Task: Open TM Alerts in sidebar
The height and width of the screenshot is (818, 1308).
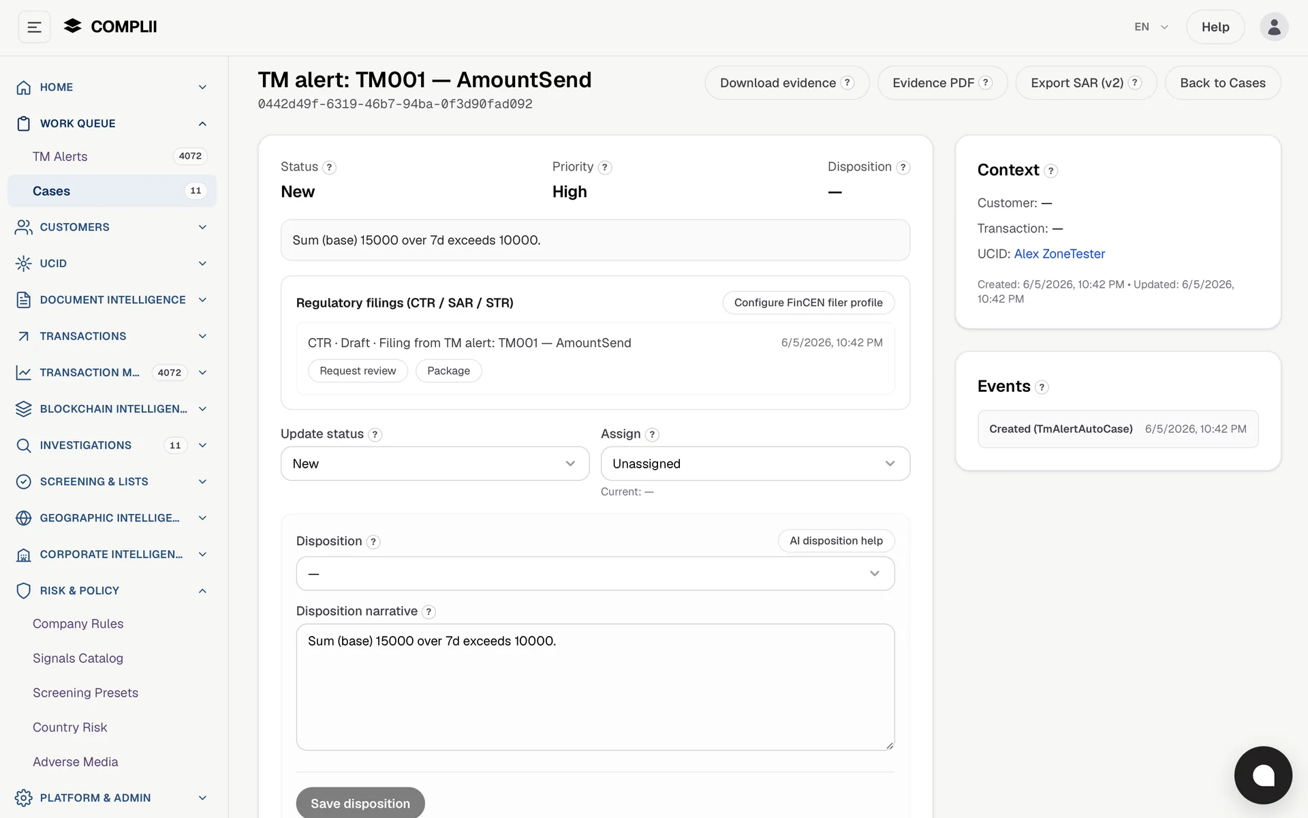Action: (112, 156)
